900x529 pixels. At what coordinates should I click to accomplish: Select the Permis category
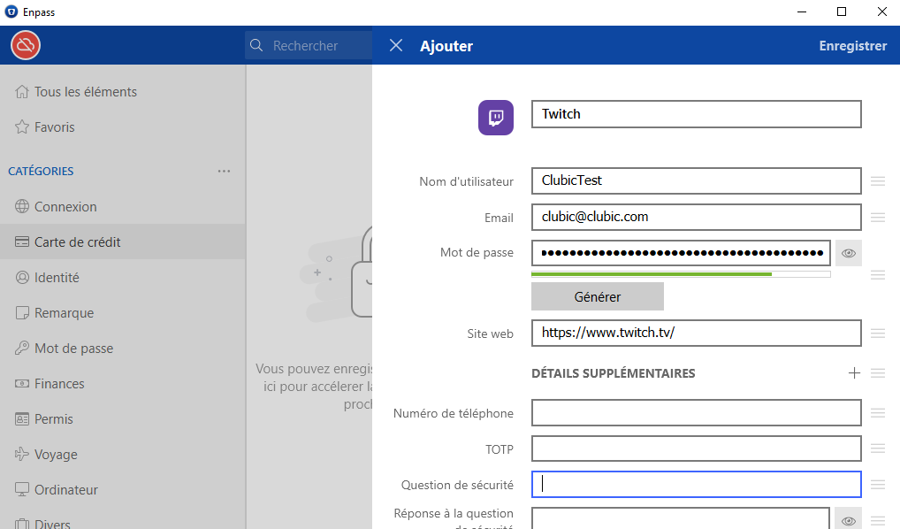pyautogui.click(x=123, y=419)
